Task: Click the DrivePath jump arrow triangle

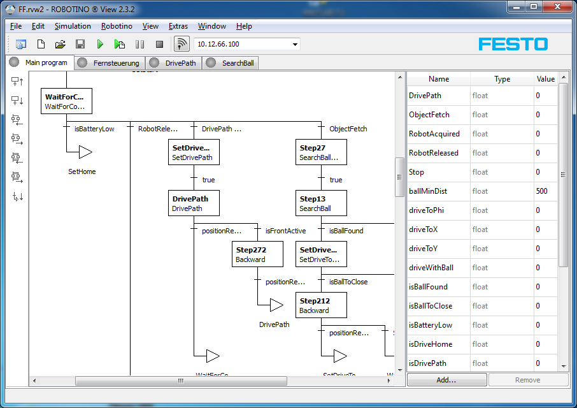Action: point(276,305)
